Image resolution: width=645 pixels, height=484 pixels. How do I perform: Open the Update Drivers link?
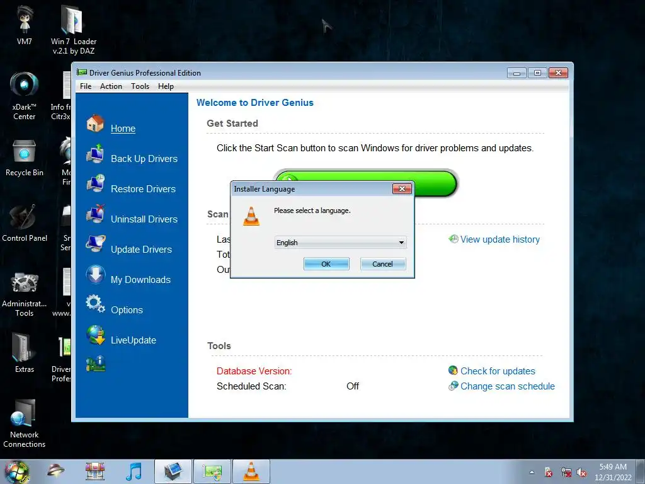pos(141,250)
